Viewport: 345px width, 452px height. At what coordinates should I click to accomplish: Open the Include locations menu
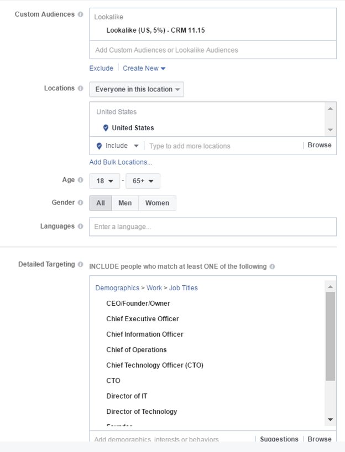click(x=117, y=146)
